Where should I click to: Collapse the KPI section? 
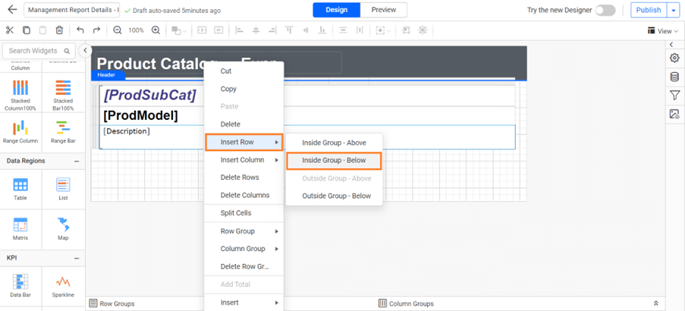(x=77, y=258)
